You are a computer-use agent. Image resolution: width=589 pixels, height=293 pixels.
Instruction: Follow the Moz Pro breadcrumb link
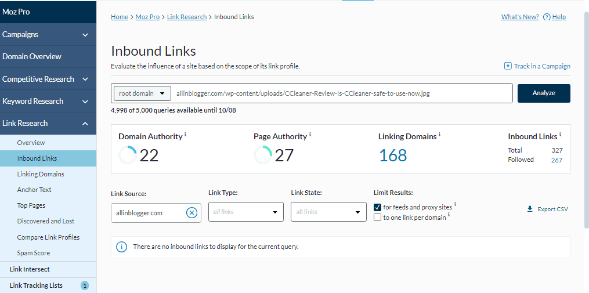click(147, 17)
